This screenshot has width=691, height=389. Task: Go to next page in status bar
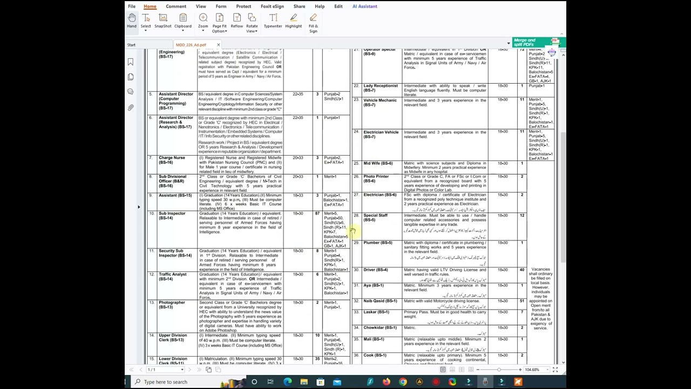pos(189,370)
